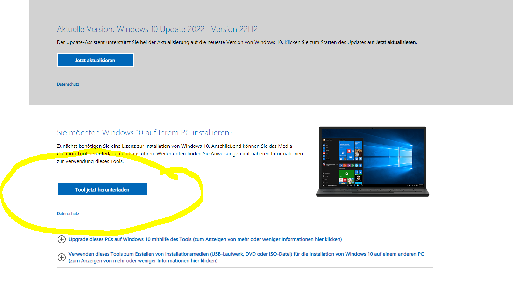Expand plus icon beside 'Verwenden dieses Tools zum Erstellen'
513x299 pixels.
61,257
